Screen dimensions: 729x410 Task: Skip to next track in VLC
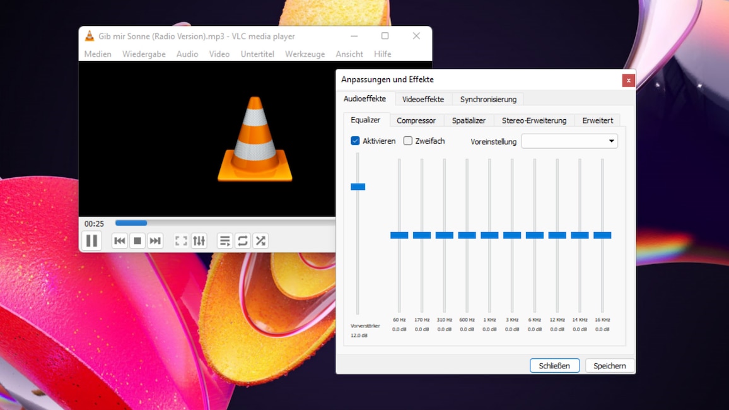pyautogui.click(x=155, y=241)
